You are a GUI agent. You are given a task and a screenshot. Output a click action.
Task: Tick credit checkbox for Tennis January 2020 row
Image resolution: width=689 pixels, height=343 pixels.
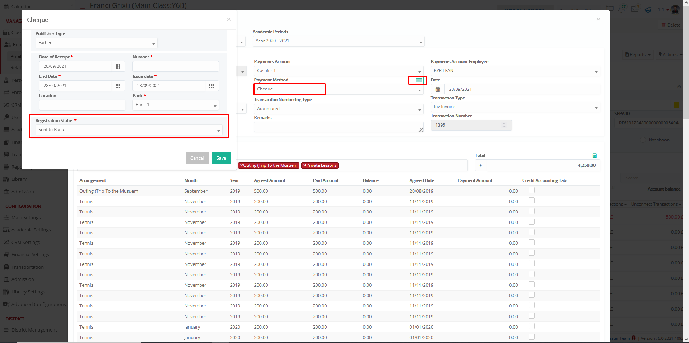tap(532, 326)
